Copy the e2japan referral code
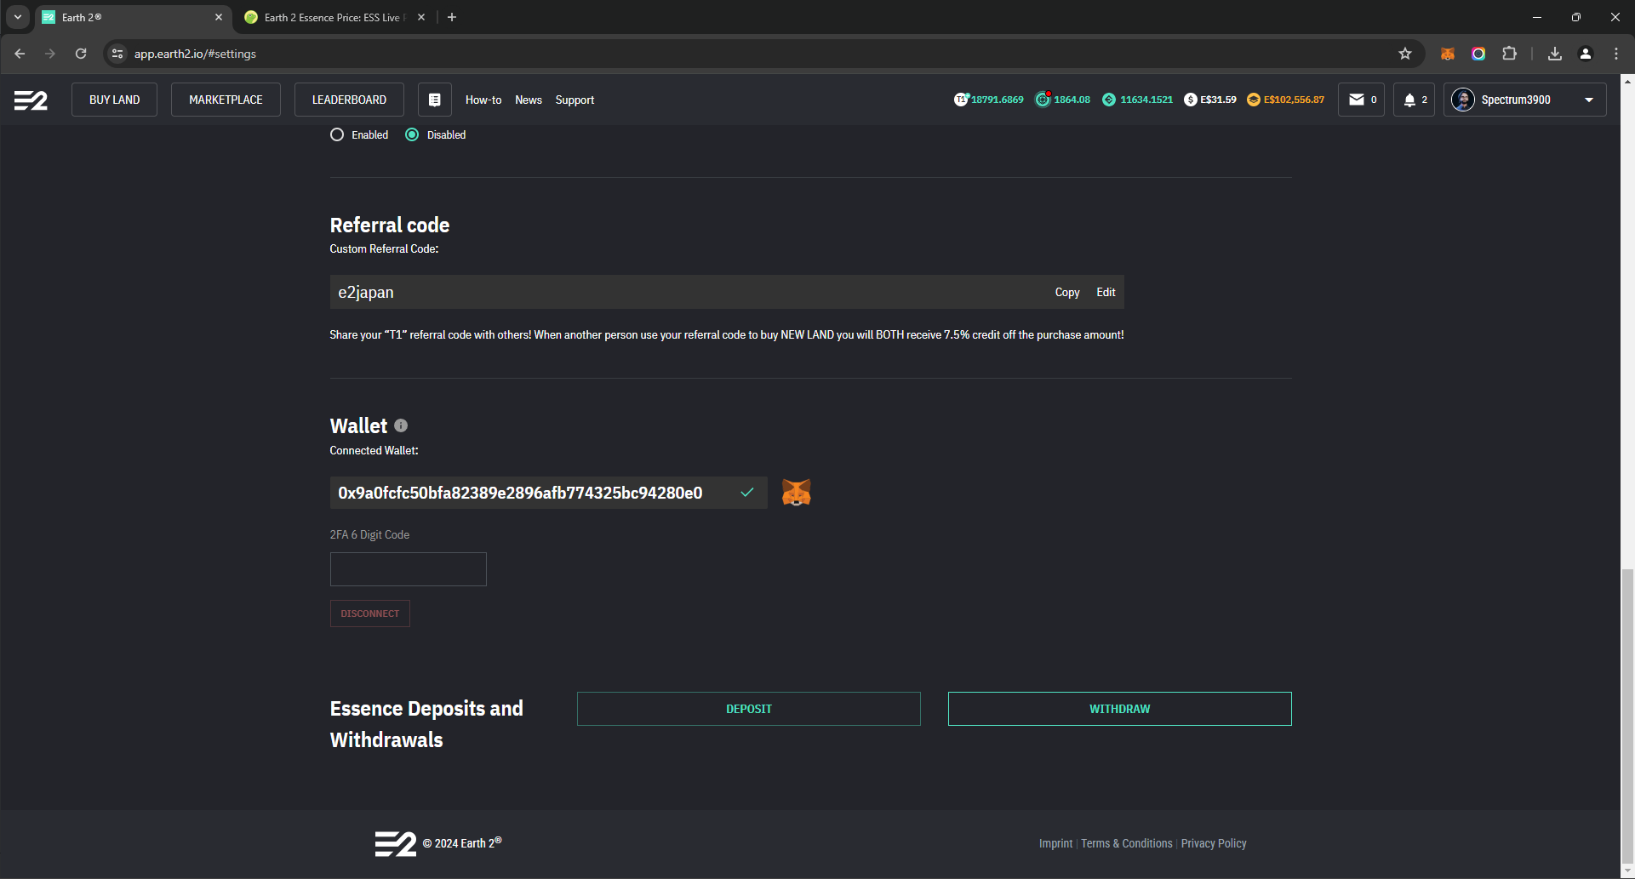The width and height of the screenshot is (1635, 879). coord(1066,292)
